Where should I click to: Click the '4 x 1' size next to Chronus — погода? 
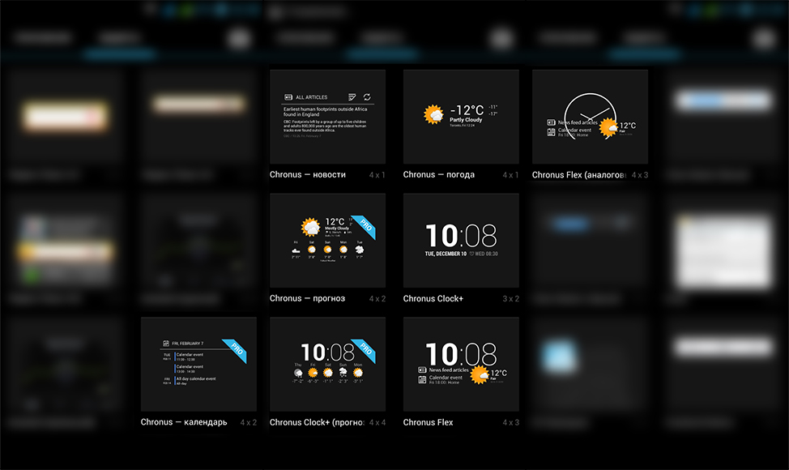pyautogui.click(x=510, y=175)
